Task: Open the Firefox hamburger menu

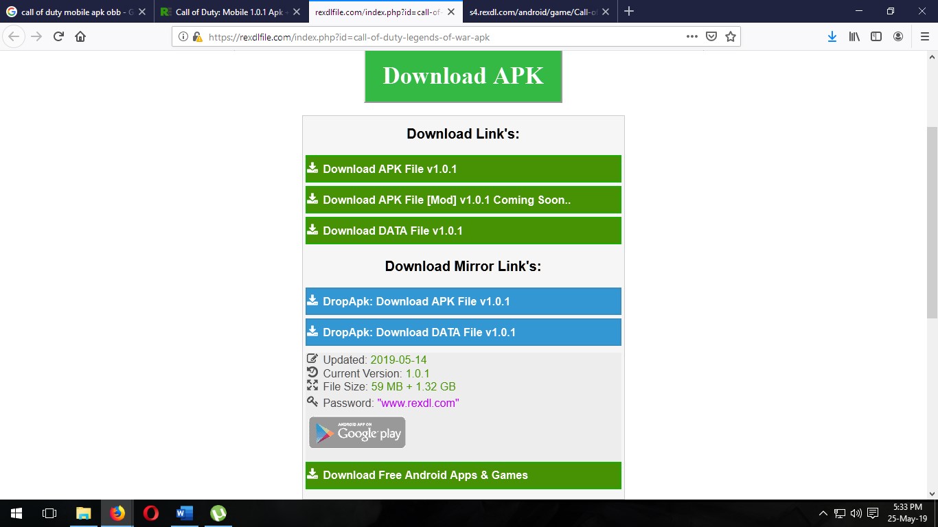Action: pyautogui.click(x=924, y=36)
